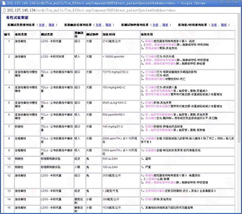Maximize the Chrome window

(x=228, y=2)
